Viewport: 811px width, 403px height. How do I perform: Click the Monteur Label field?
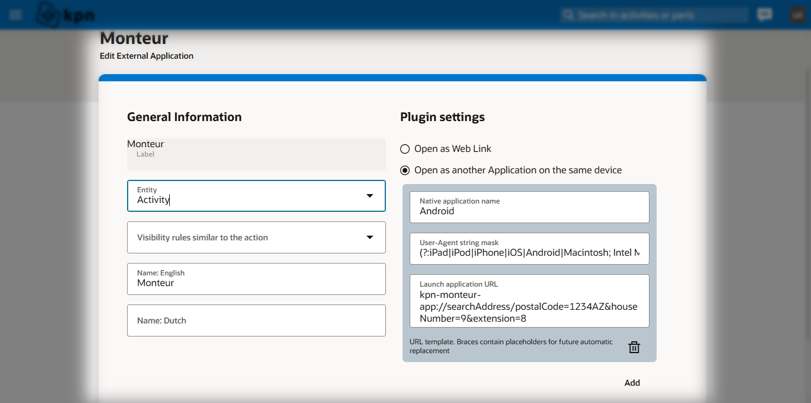pyautogui.click(x=256, y=154)
